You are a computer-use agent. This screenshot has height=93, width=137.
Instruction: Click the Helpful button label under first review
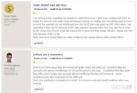[x=40, y=43]
